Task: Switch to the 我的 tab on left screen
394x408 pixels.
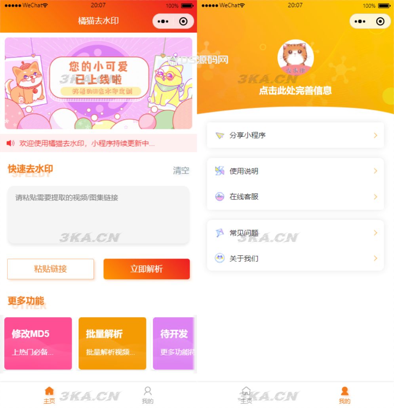Action: pyautogui.click(x=148, y=395)
